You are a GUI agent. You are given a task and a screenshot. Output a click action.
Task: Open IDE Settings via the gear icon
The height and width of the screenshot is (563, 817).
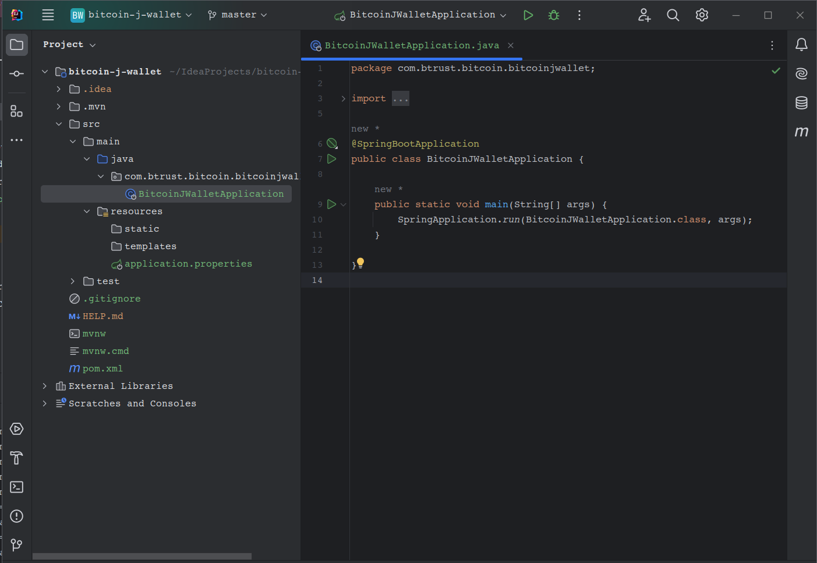702,15
